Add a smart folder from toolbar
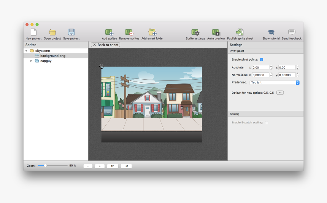The height and width of the screenshot is (203, 327). pos(152,32)
